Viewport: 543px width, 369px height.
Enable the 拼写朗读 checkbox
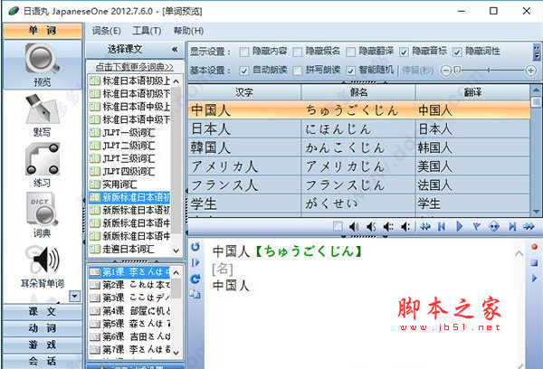[x=297, y=71]
